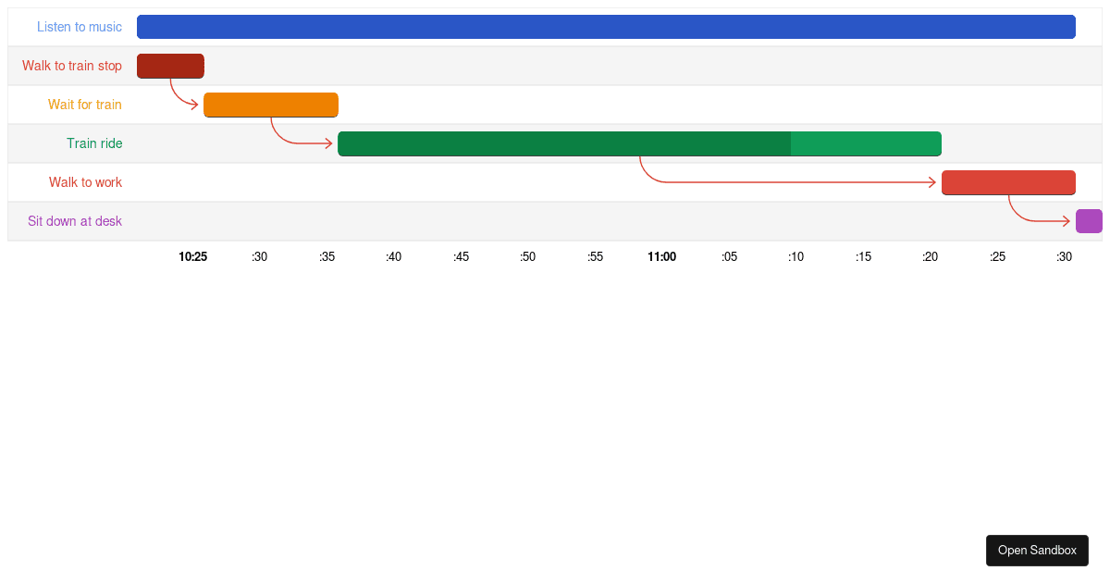
Task: Select the red Walk to work bar
Action: [1008, 182]
